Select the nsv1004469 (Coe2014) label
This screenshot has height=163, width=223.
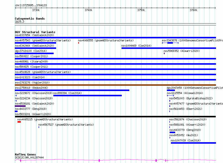136,46
